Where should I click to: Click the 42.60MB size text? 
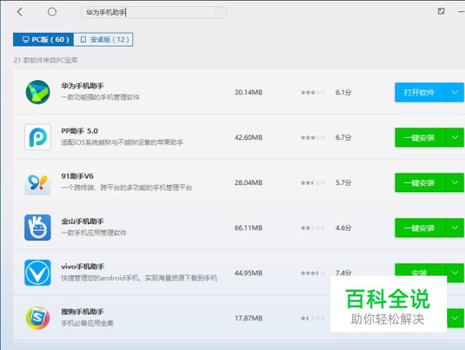(248, 137)
